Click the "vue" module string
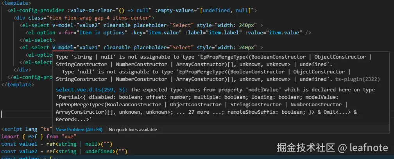This screenshot has width=394, height=159. (69, 137)
